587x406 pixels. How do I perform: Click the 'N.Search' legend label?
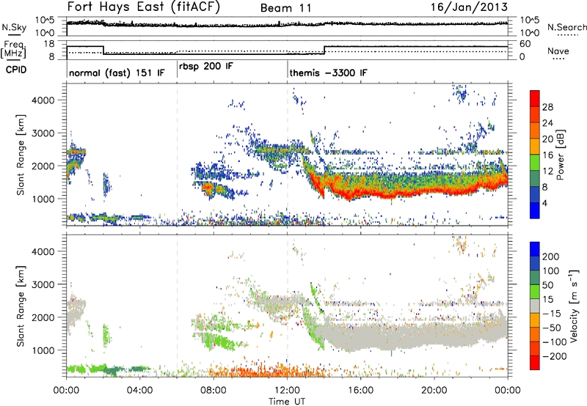click(x=566, y=27)
